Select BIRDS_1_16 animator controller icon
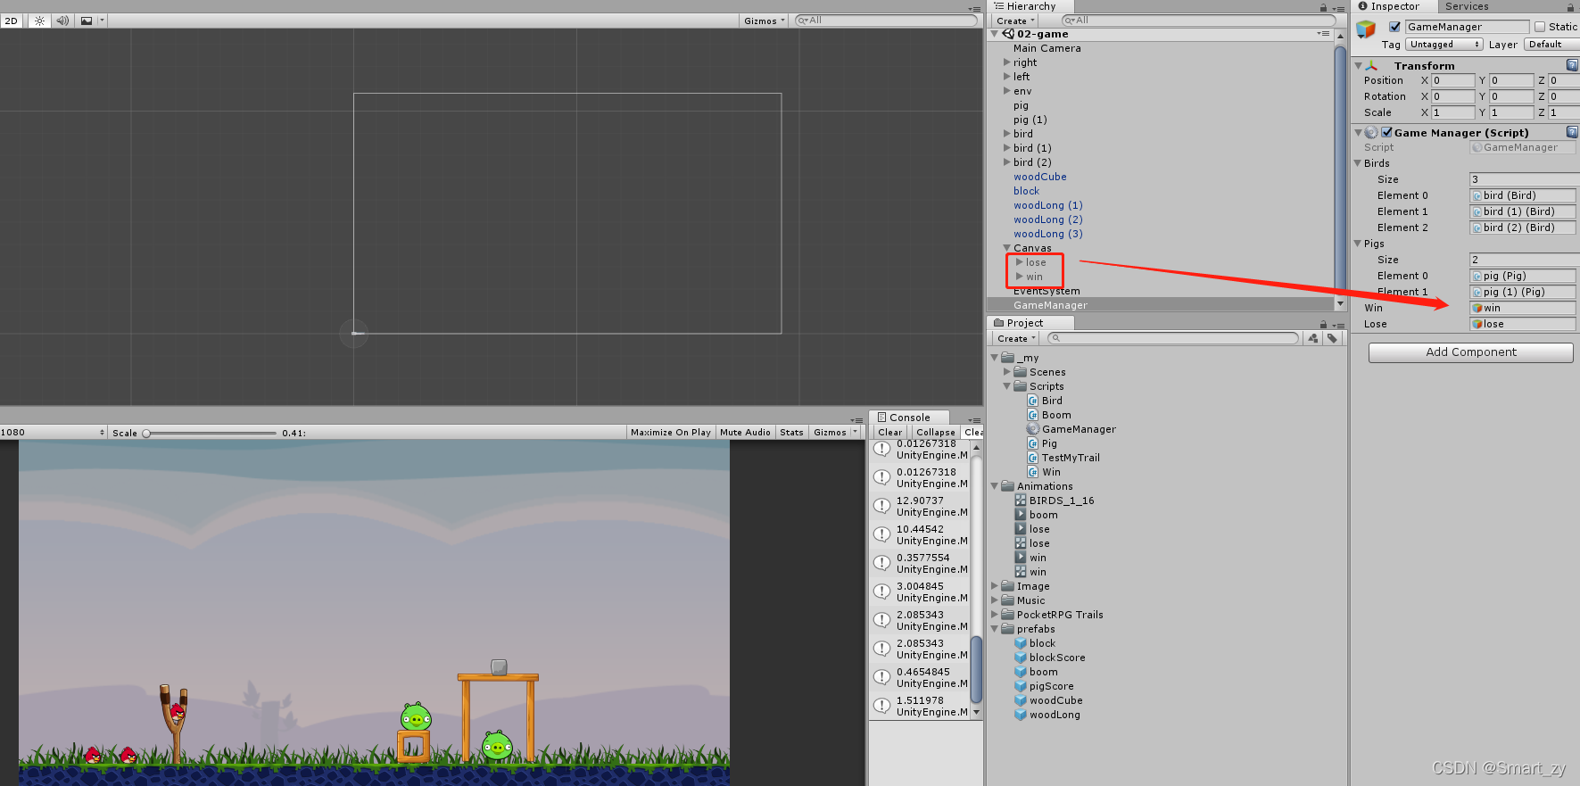The height and width of the screenshot is (786, 1580). pos(1021,501)
